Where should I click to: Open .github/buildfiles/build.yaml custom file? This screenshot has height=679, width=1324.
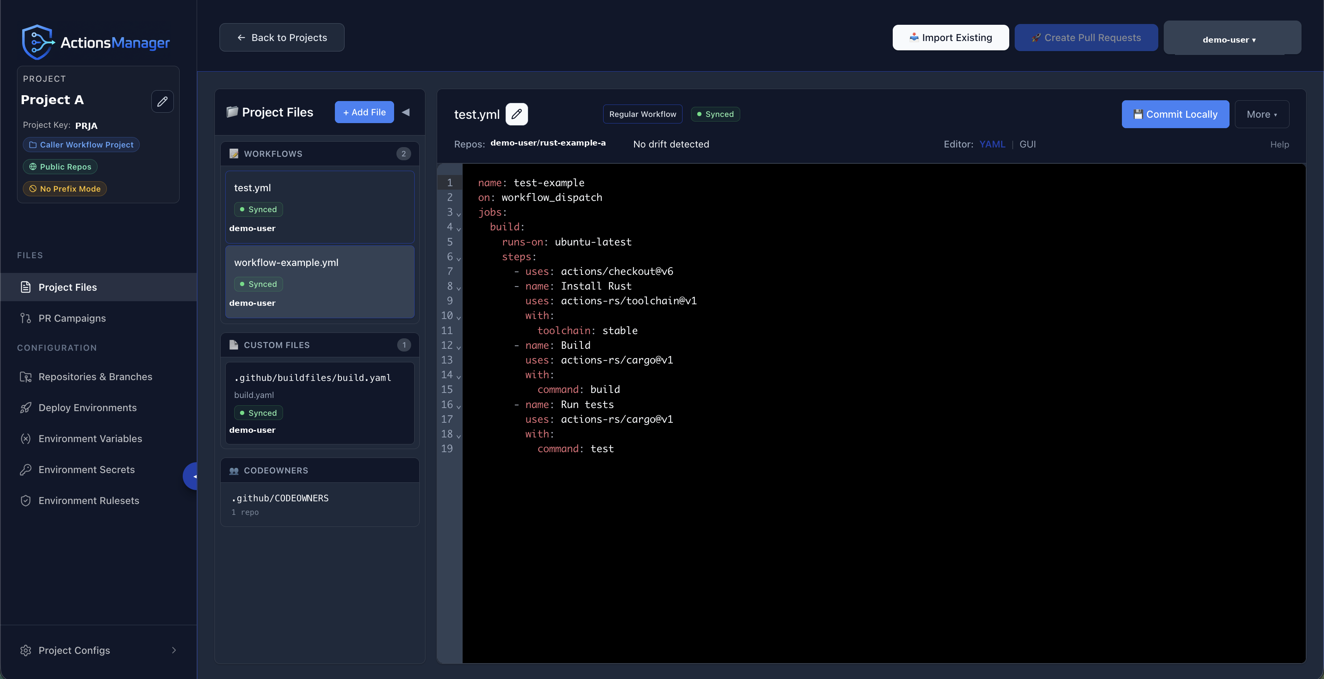pyautogui.click(x=320, y=403)
